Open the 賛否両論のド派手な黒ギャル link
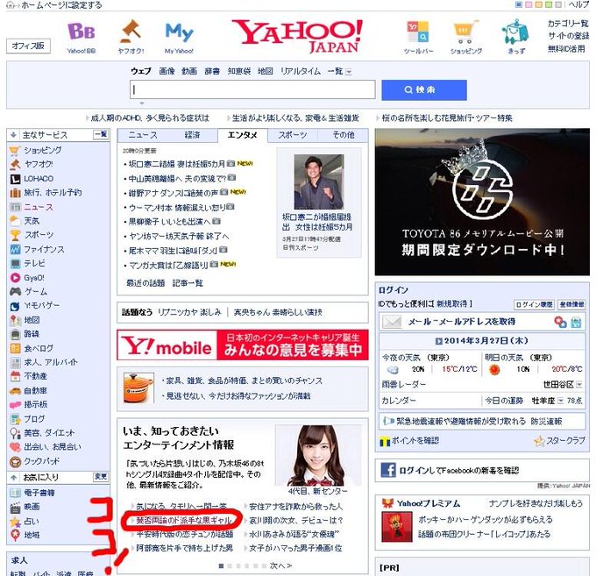 183,520
